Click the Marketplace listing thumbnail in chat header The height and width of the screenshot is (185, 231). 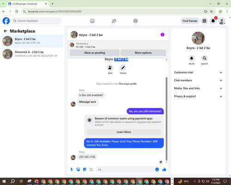72,45
